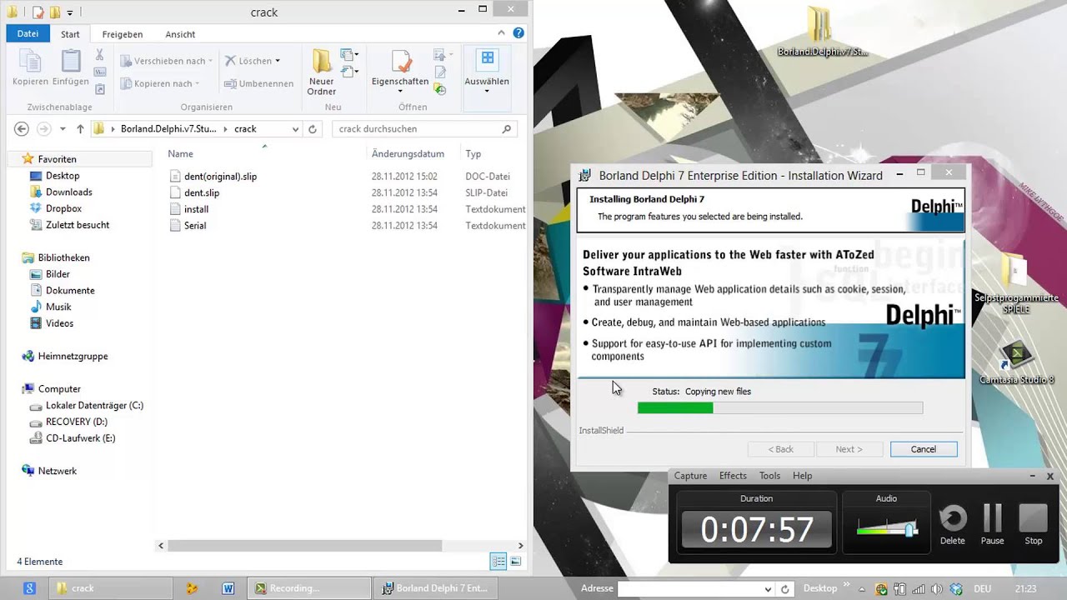Open Selbstprogrammierte SPIELE desktop folder
This screenshot has width=1067, height=600.
tap(1016, 283)
